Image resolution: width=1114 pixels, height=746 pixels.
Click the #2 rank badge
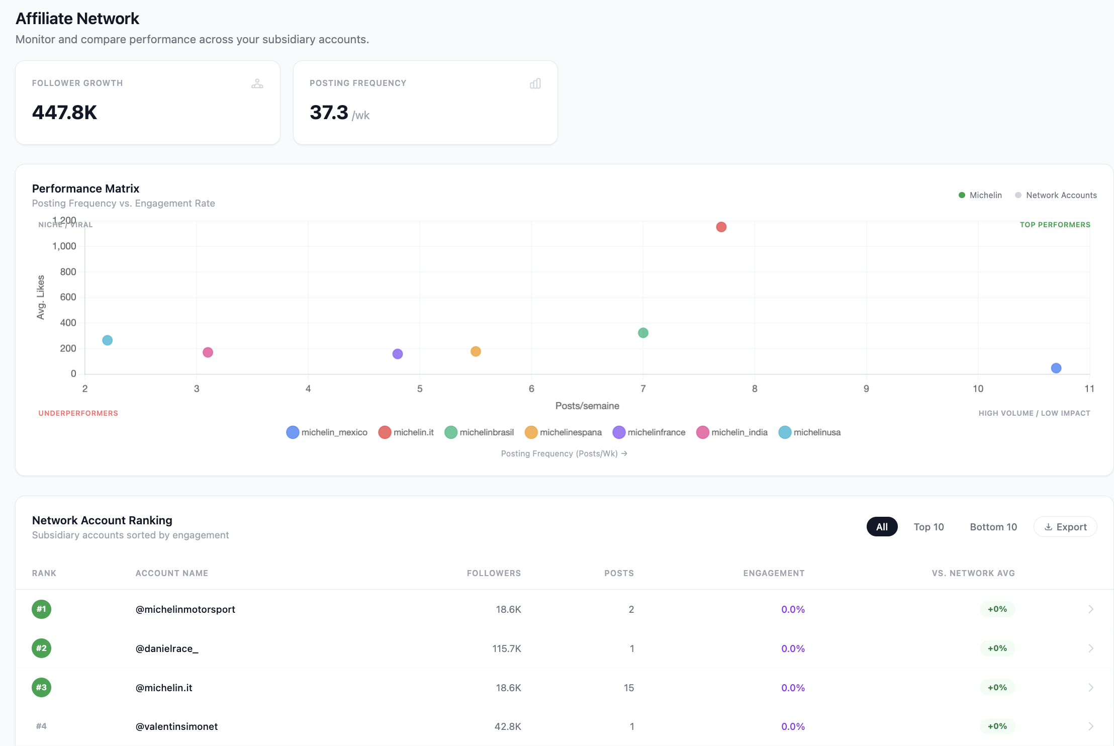(41, 648)
